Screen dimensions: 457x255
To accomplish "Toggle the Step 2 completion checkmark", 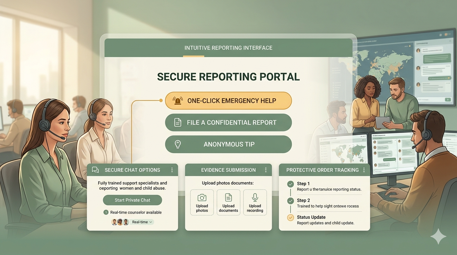I will pyautogui.click(x=290, y=200).
